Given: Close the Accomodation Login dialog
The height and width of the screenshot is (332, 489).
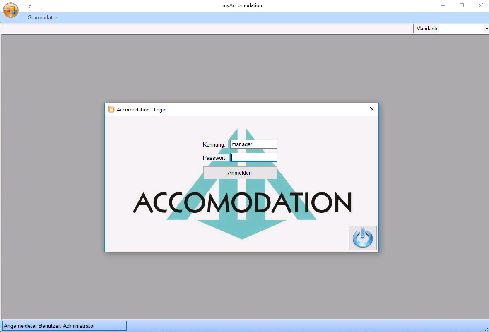Looking at the screenshot, I should (372, 110).
